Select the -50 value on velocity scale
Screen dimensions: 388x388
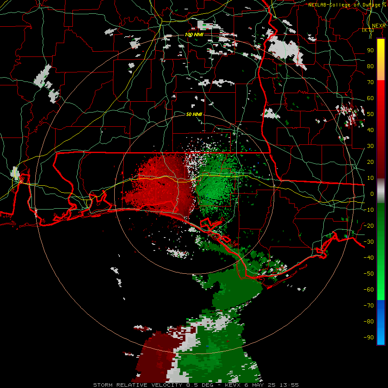369,274
